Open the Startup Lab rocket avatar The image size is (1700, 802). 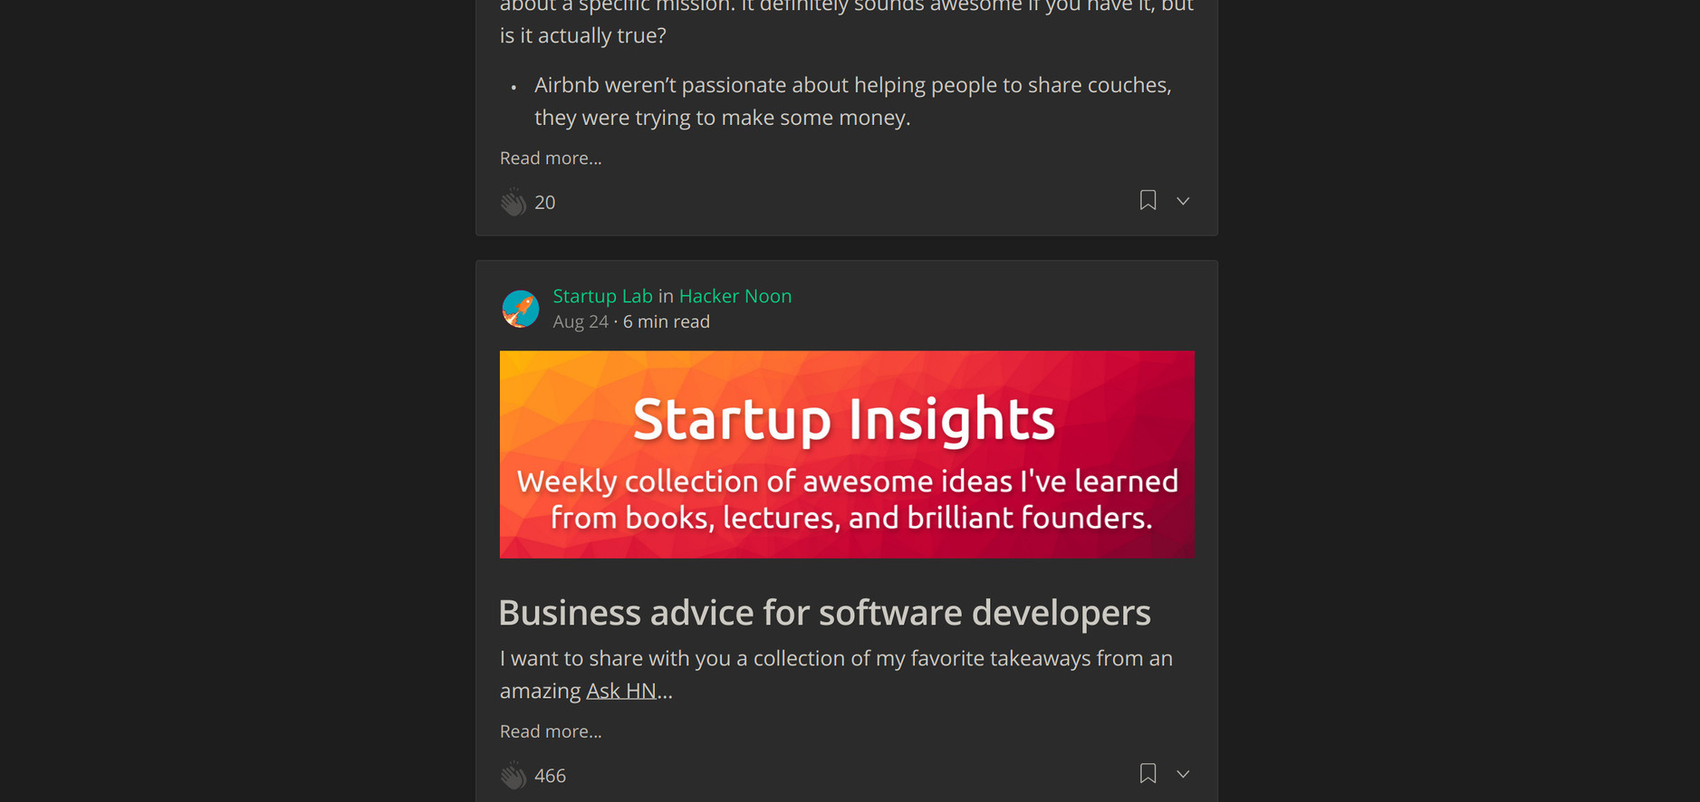coord(521,309)
